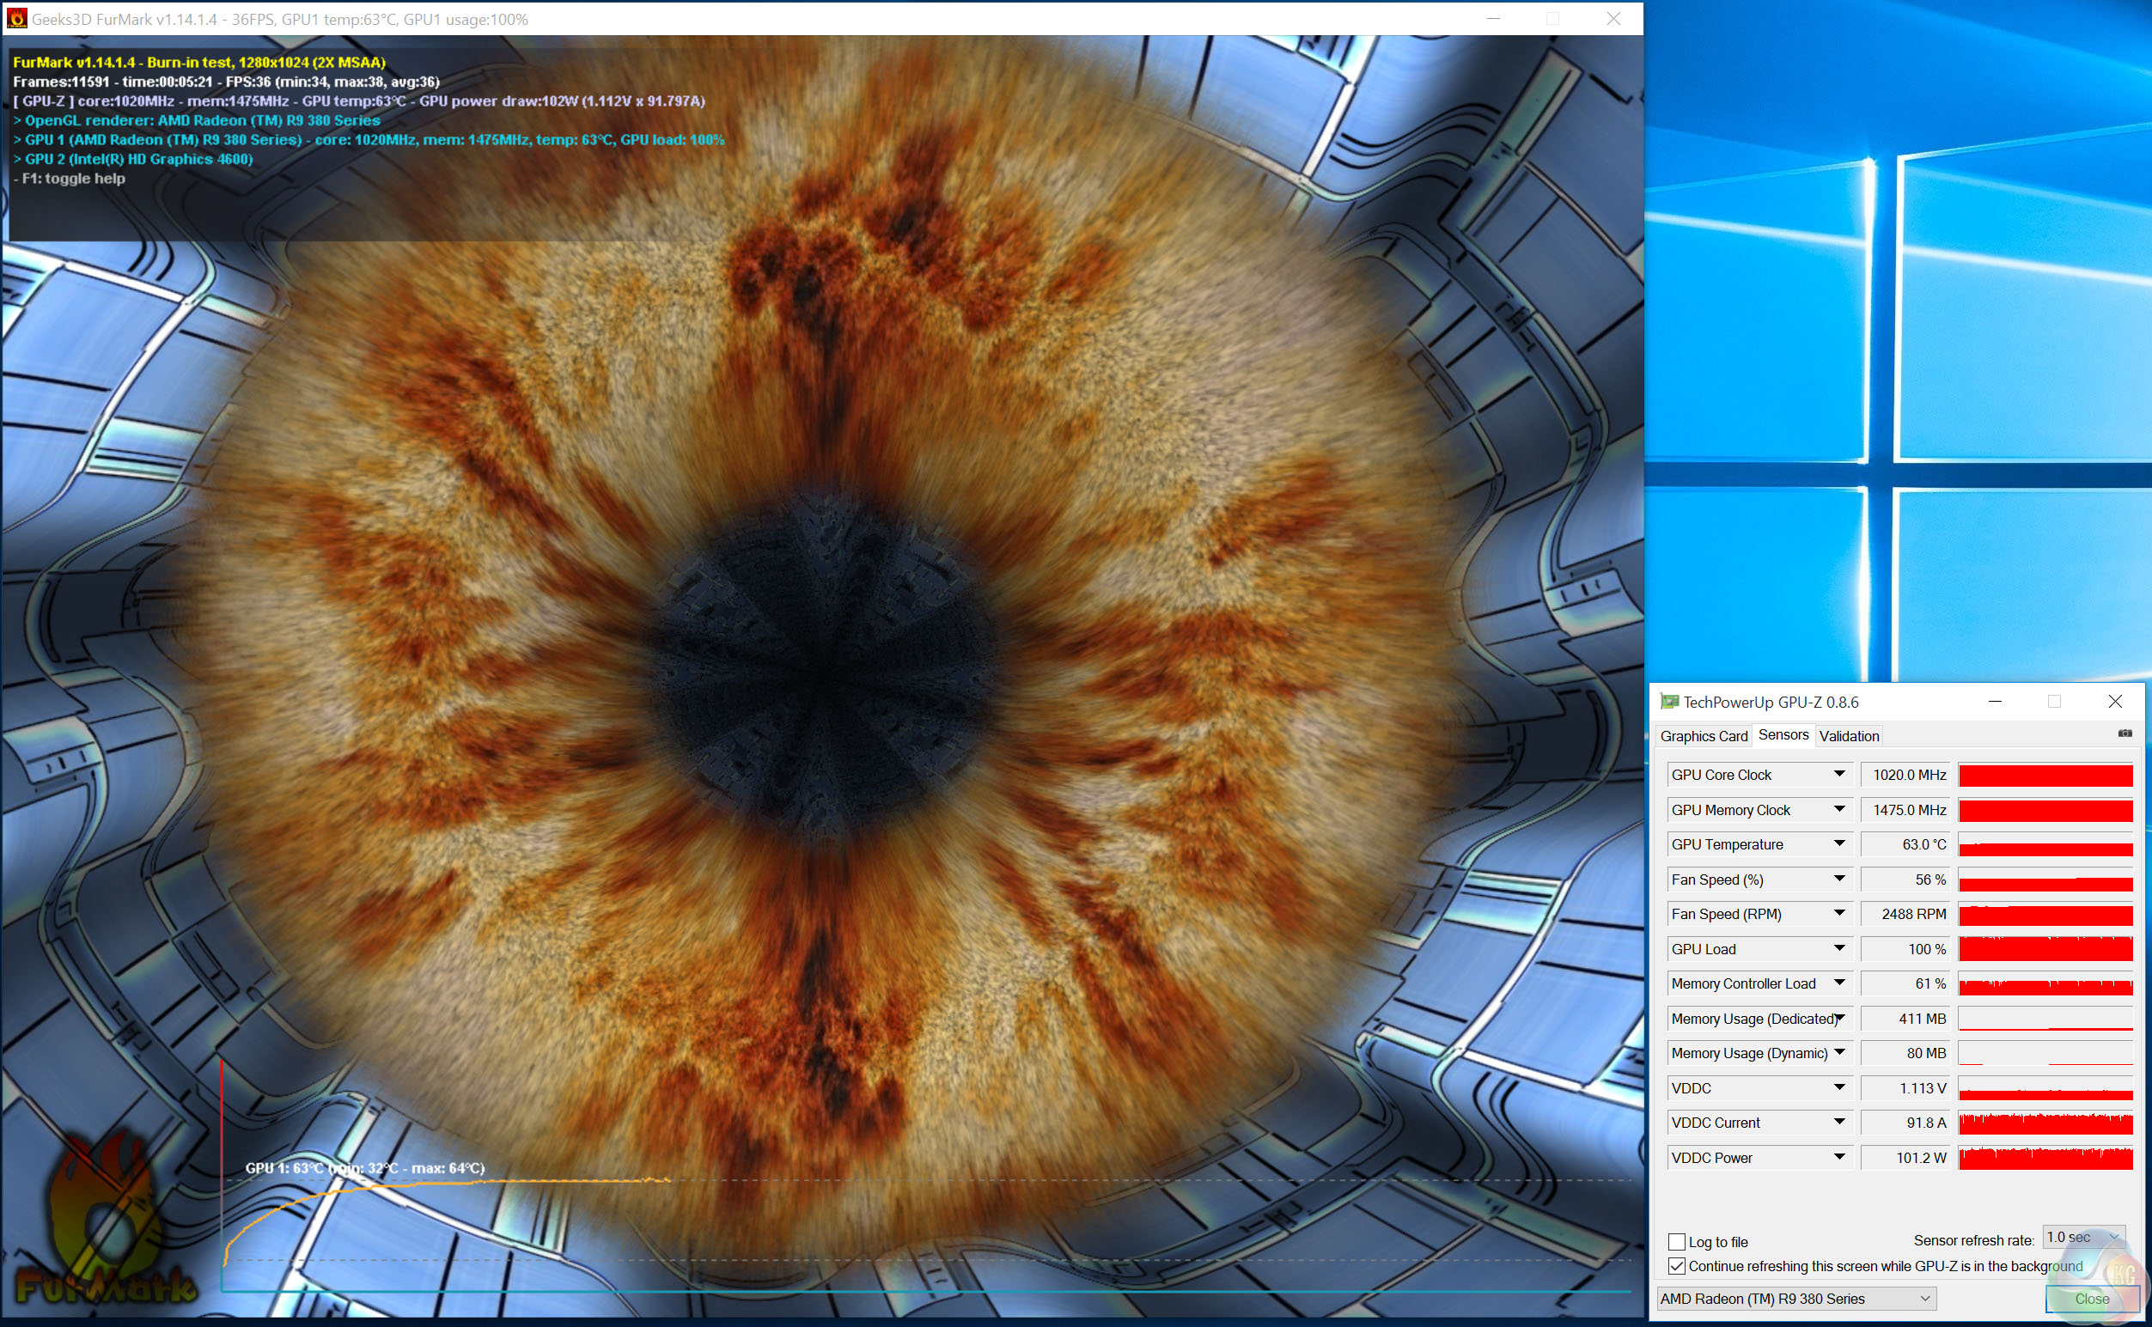The height and width of the screenshot is (1327, 2152).
Task: Minimize the FurMark window
Action: coord(1493,18)
